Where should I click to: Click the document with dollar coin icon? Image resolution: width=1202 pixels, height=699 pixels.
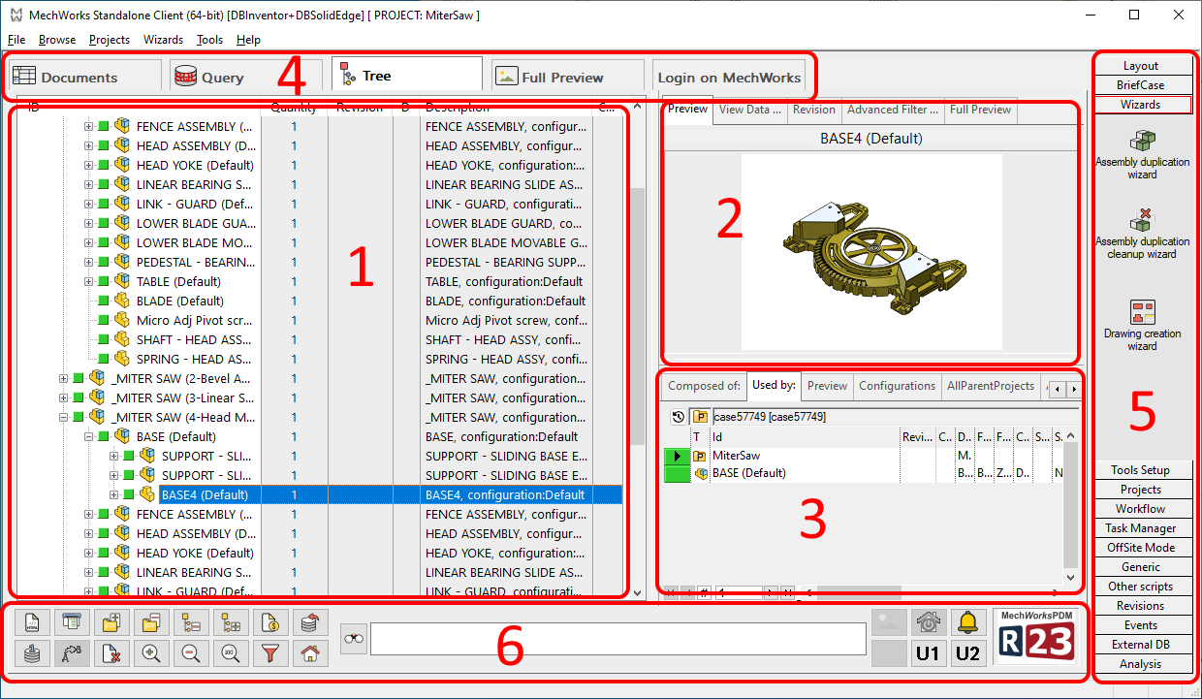pos(271,622)
